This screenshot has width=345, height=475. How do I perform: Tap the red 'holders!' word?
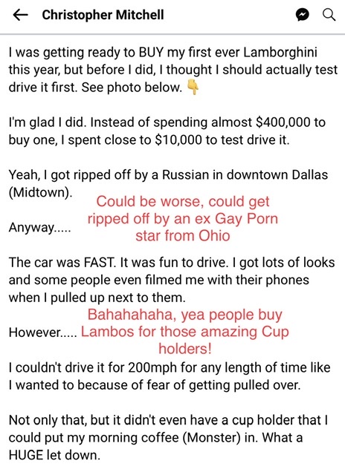tap(185, 349)
